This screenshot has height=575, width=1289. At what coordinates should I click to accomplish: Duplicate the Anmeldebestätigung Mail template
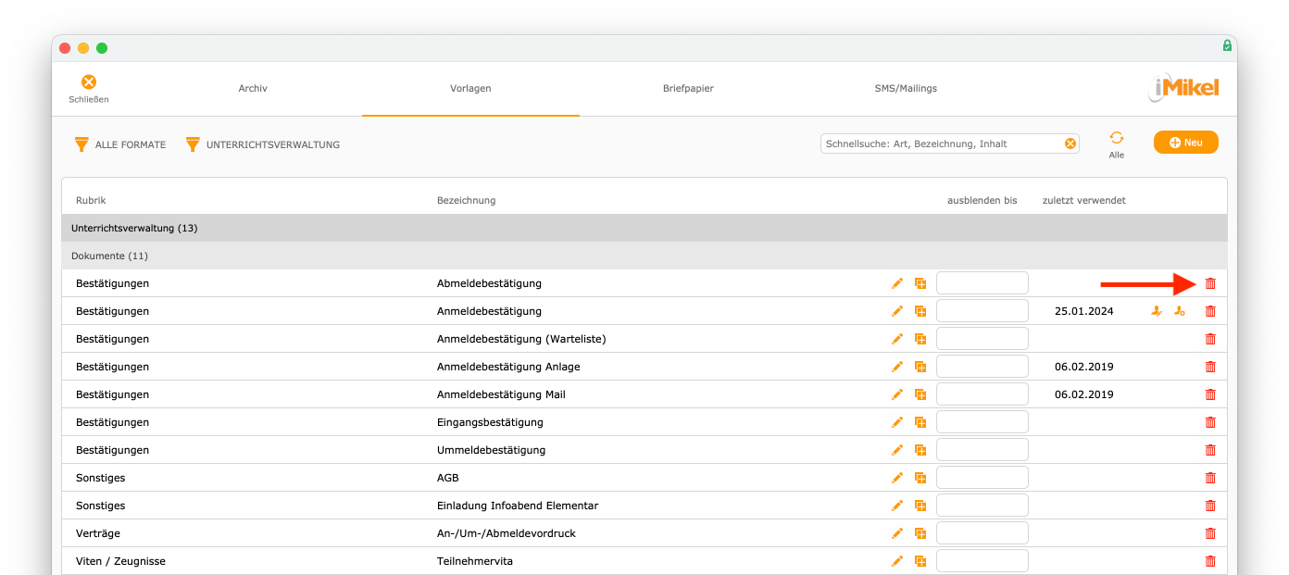click(x=920, y=394)
